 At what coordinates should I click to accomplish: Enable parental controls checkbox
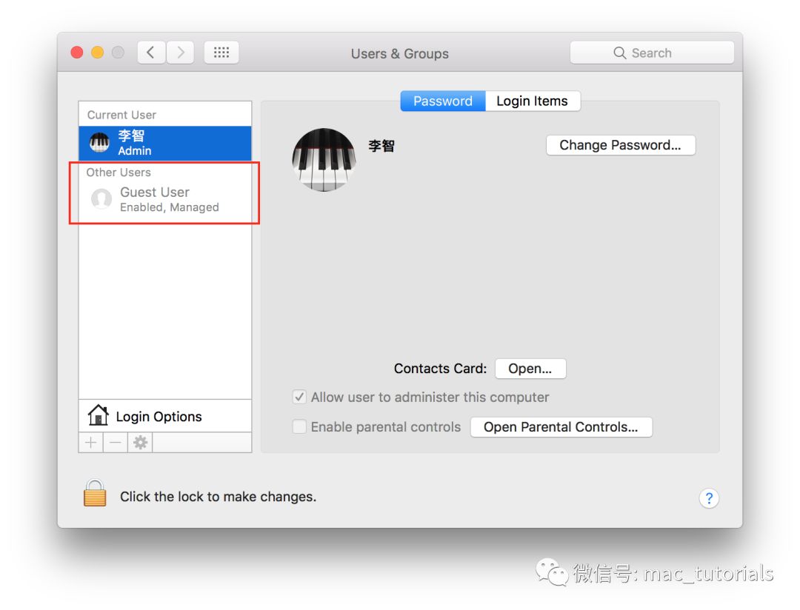pos(299,427)
